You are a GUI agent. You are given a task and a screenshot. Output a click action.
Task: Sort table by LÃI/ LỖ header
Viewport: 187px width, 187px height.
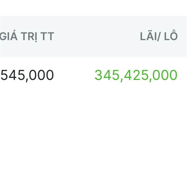click(159, 36)
